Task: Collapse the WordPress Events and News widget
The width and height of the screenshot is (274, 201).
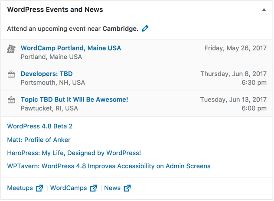Action: (x=264, y=10)
